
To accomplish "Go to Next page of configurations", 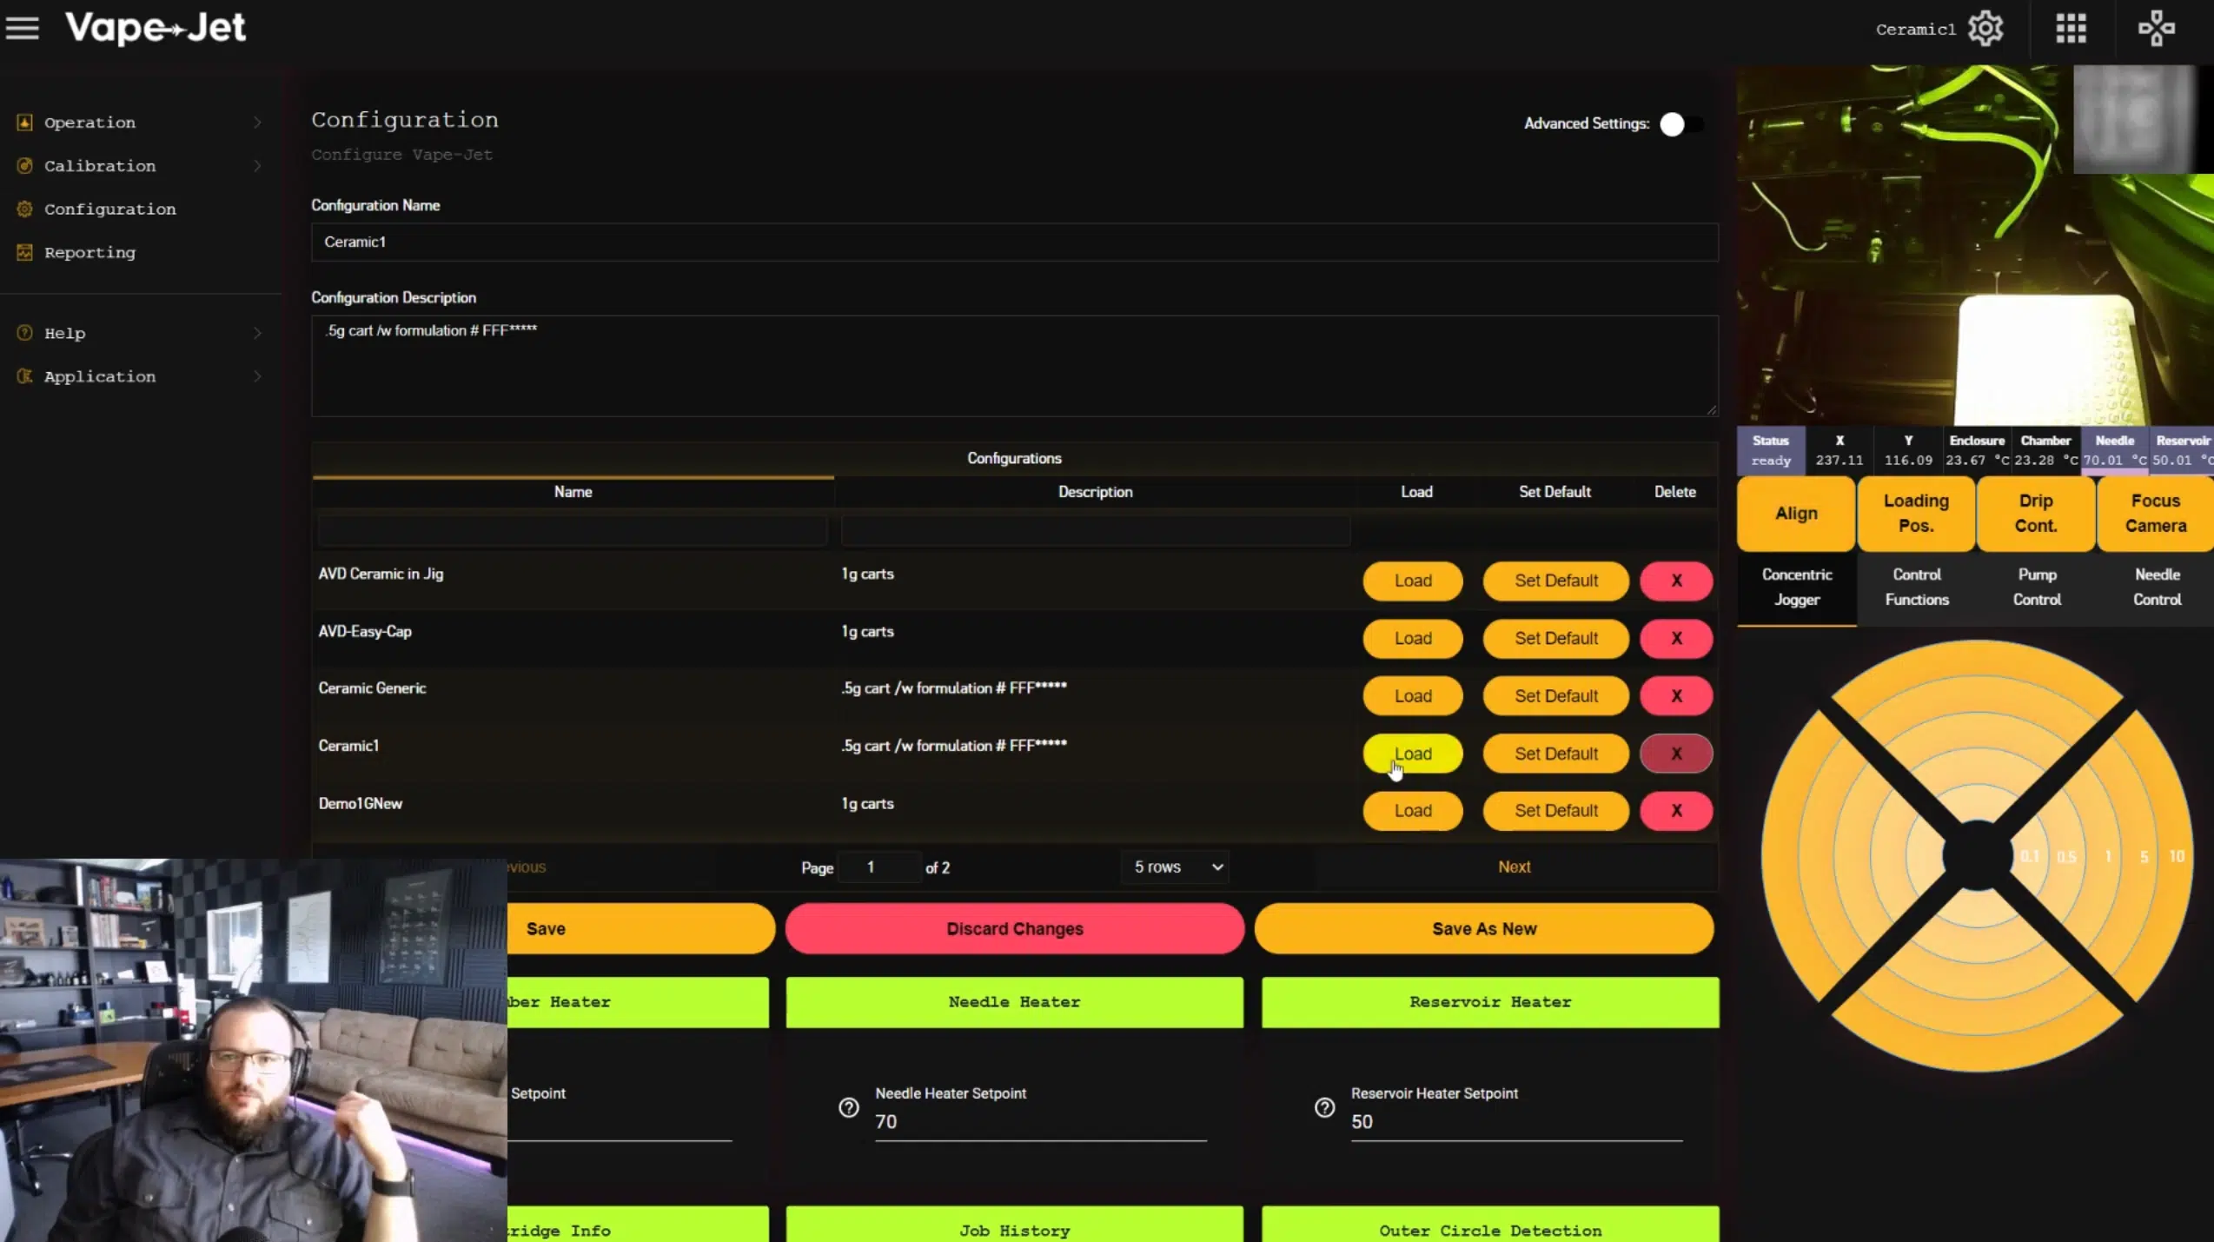I will (1515, 867).
